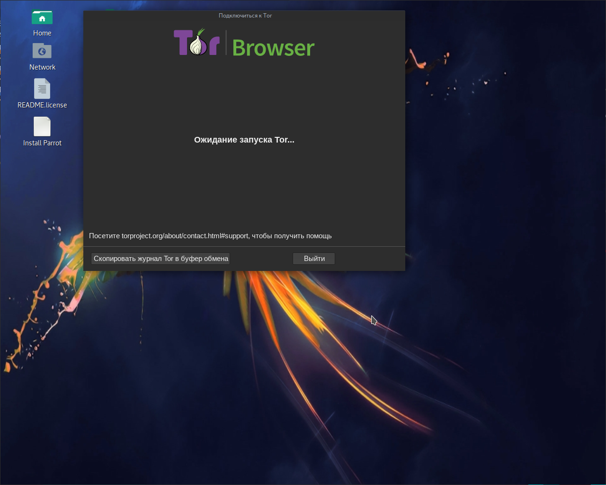Select the Home icon label

(x=42, y=33)
